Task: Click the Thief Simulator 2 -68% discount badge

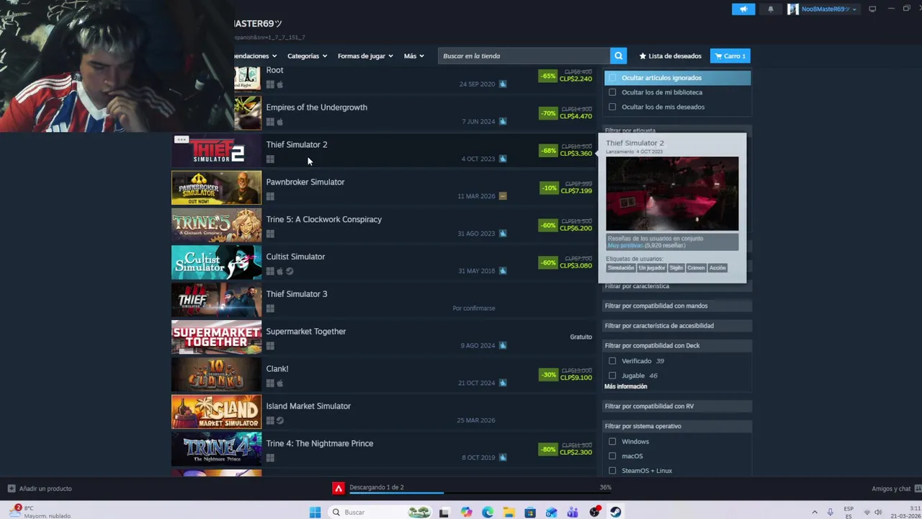Action: coord(548,151)
